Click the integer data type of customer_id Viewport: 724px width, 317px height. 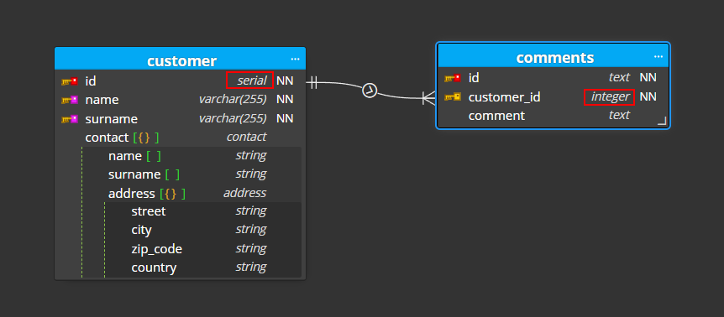(610, 96)
